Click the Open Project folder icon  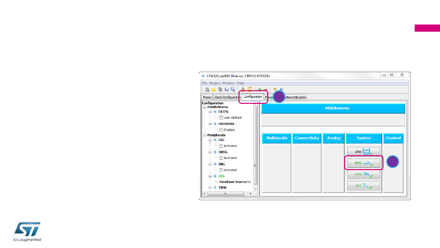click(214, 89)
